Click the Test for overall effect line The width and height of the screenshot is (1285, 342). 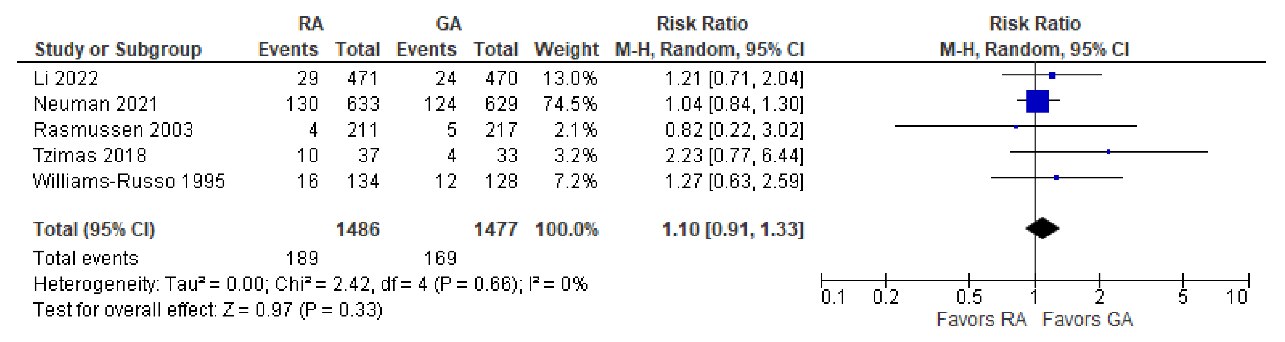[x=208, y=310]
